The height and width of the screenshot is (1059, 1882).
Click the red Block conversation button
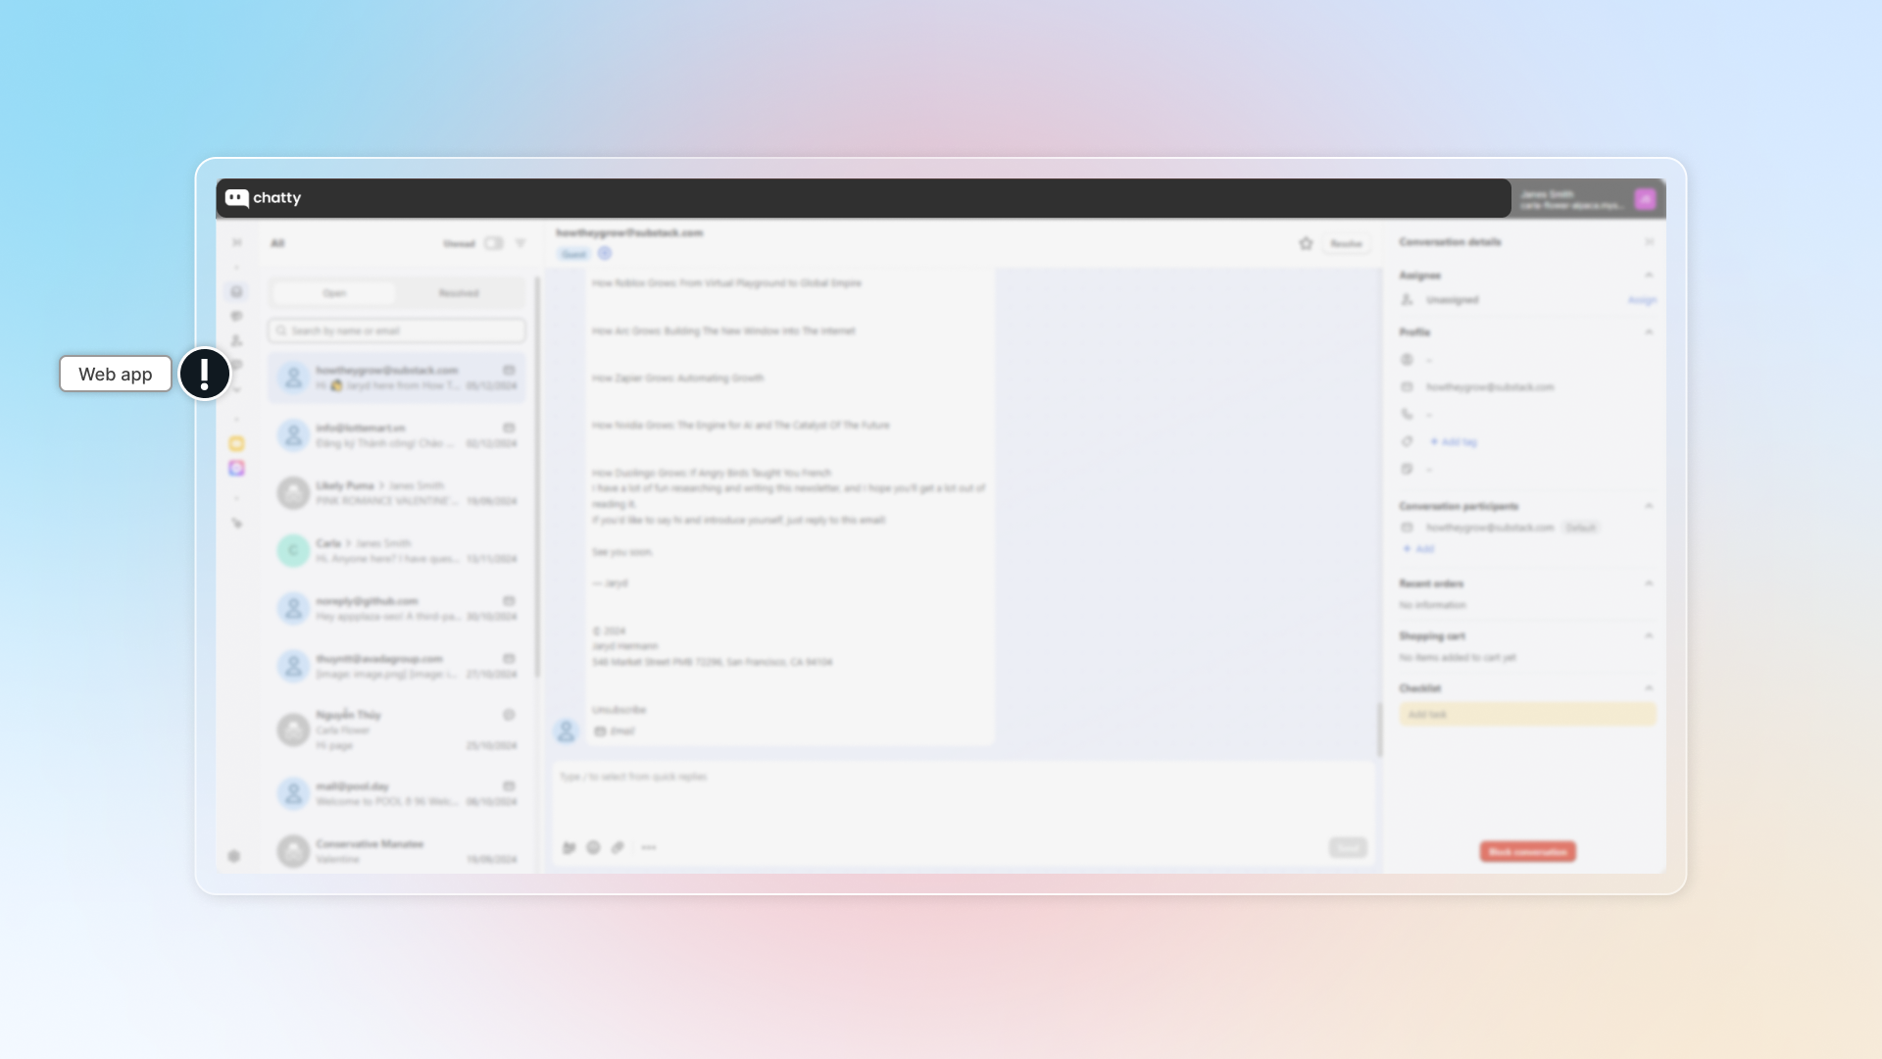(x=1527, y=851)
